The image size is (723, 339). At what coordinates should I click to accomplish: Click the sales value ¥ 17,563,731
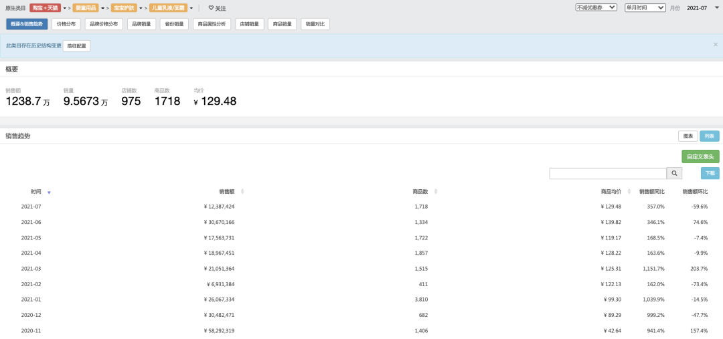tap(219, 238)
